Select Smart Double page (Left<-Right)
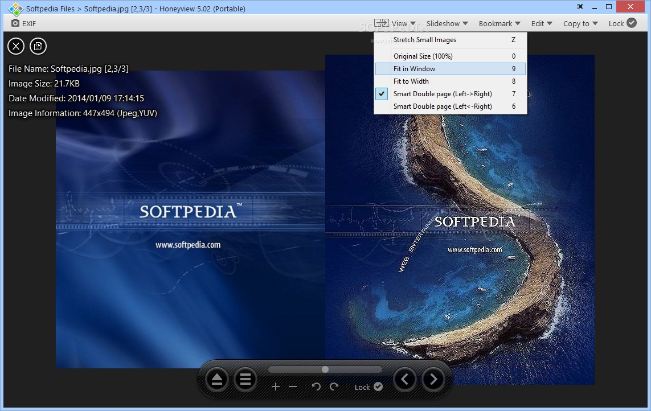This screenshot has height=411, width=651. coord(451,106)
